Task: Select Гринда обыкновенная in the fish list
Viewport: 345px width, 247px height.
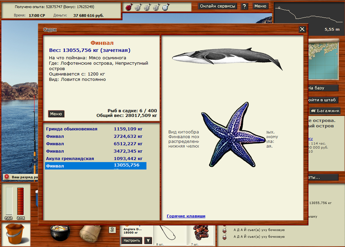Action: tap(72, 129)
